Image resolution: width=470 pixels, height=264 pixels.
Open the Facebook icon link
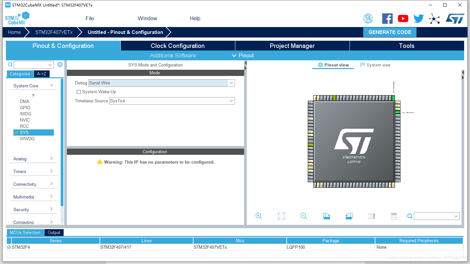point(387,19)
